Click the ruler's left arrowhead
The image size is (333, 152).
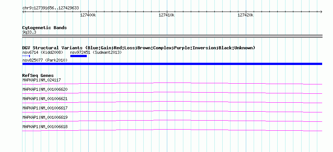point(23,12)
